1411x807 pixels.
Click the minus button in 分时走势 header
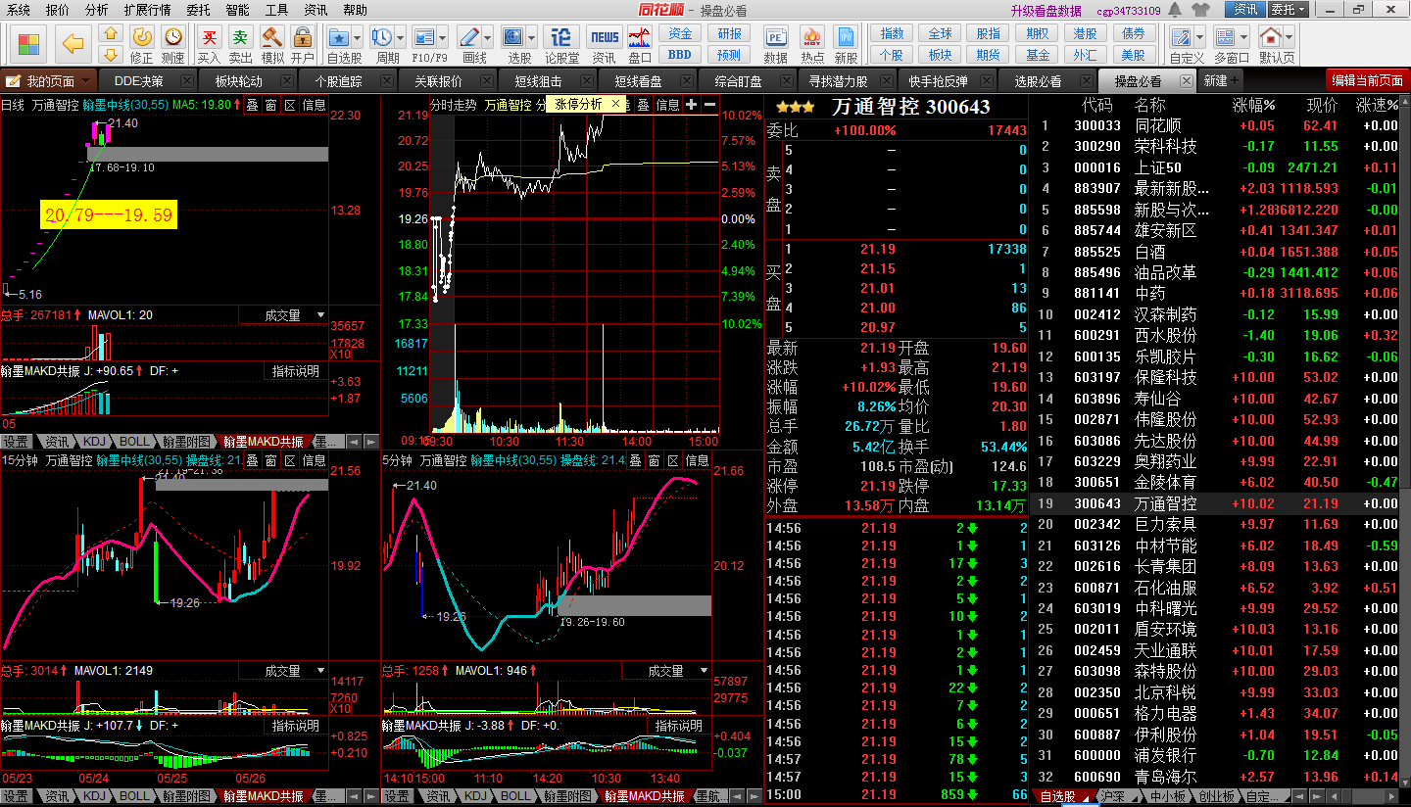[x=709, y=104]
